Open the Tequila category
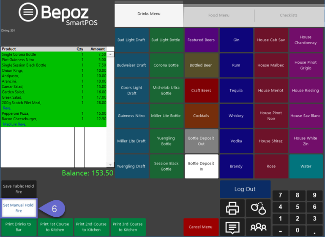The height and width of the screenshot is (237, 325). (x=236, y=90)
